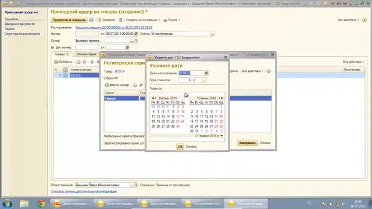Viewport: 372px width, 209px height.
Task: Switch to Поступление taskbar window
Action: tap(203, 204)
